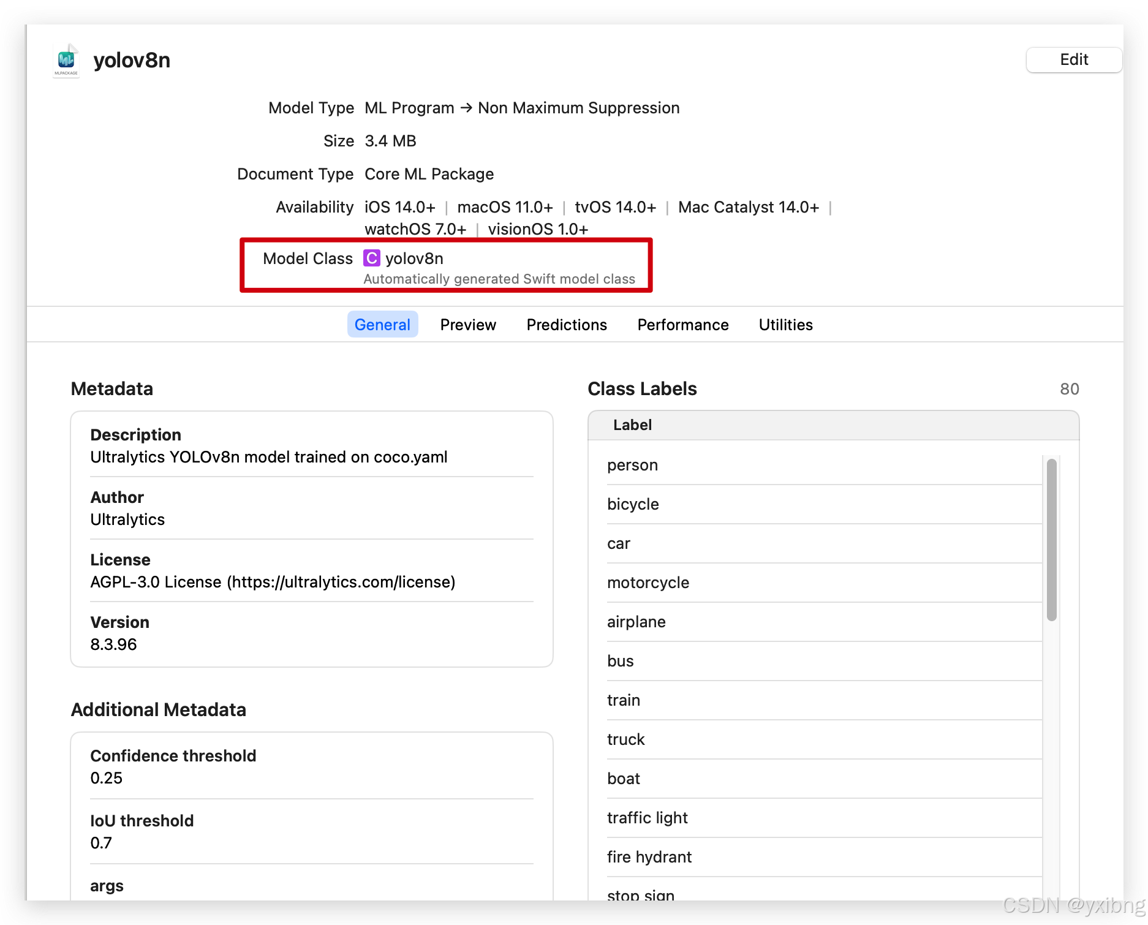Select the General tab
Screen dimensions: 1148x925
(x=382, y=324)
